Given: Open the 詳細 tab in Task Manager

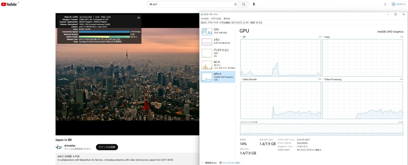Looking at the screenshot, I should point(253,22).
